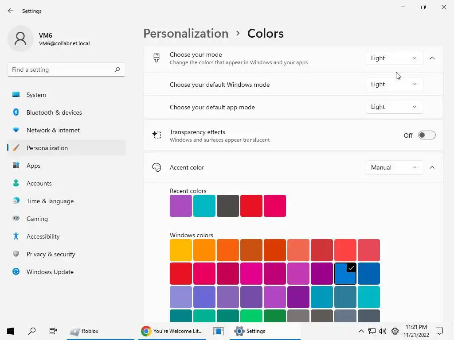The height and width of the screenshot is (340, 454).
Task: Click the Accounts person icon in sidebar
Action: (x=16, y=183)
